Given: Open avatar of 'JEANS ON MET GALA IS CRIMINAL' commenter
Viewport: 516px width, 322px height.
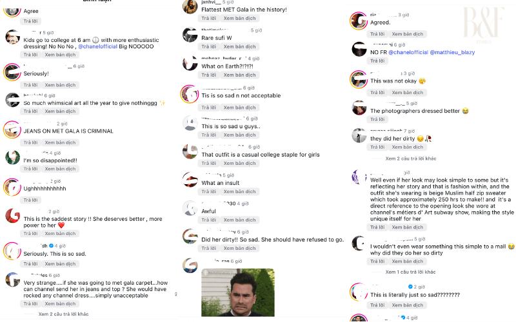Looking at the screenshot, I should (x=12, y=129).
